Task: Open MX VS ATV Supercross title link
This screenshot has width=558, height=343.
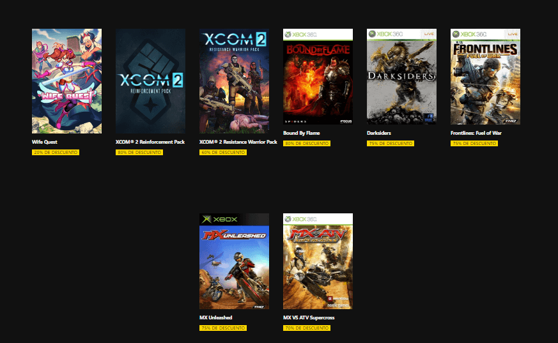Action: (309, 317)
